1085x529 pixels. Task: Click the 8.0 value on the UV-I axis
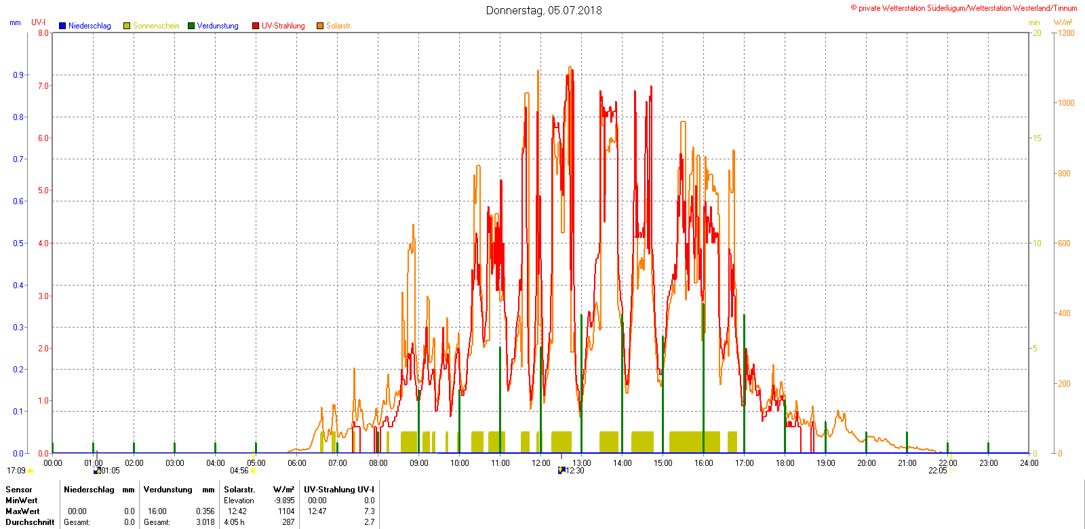tap(43, 33)
